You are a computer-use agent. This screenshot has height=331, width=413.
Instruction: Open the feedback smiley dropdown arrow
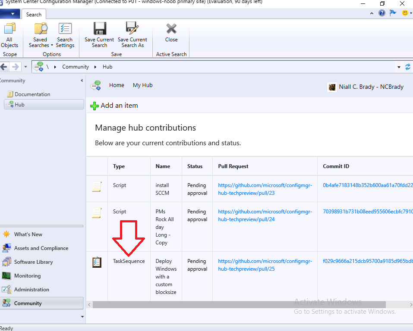[x=411, y=13]
